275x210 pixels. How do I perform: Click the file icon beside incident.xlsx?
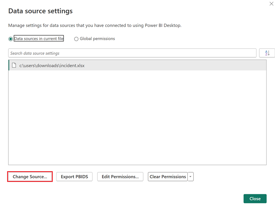(14, 65)
